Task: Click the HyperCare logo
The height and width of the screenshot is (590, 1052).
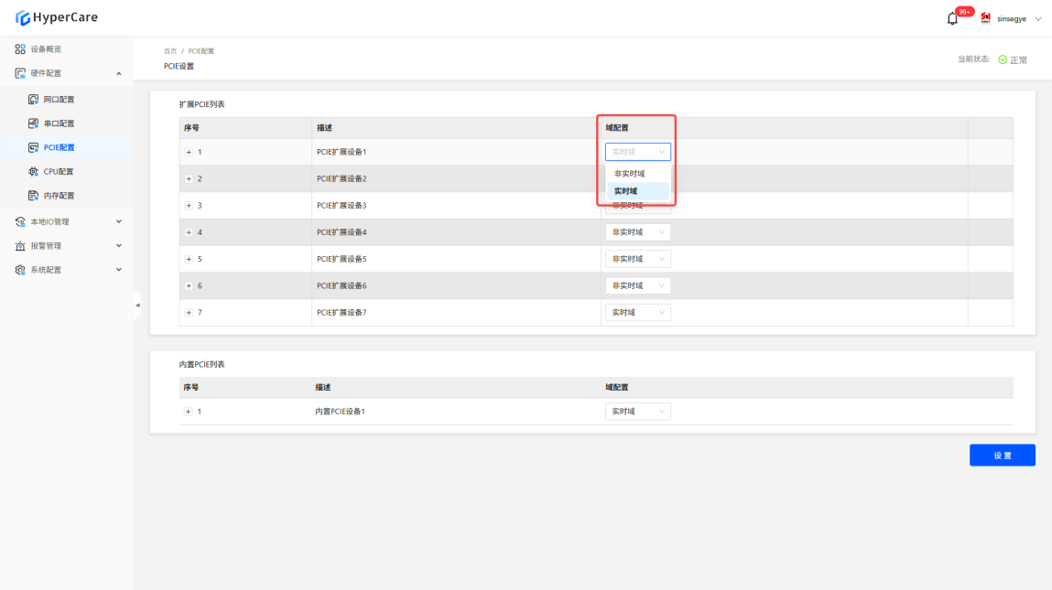Action: [57, 17]
